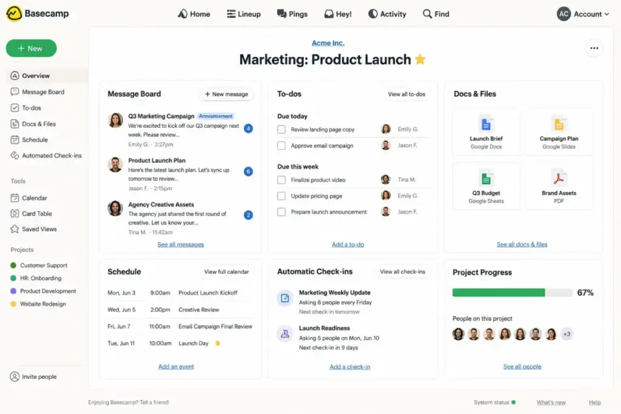
Task: Click Tina M.'s avatar on Agency Creative Assets
Action: coord(115,208)
